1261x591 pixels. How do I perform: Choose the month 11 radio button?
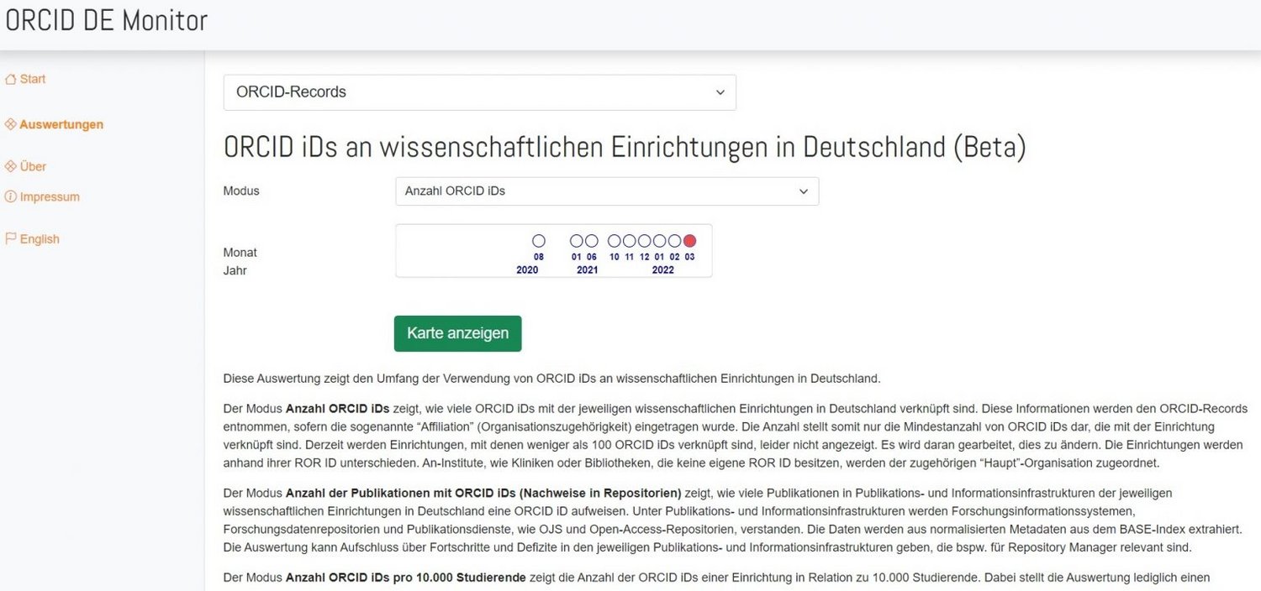click(x=630, y=241)
